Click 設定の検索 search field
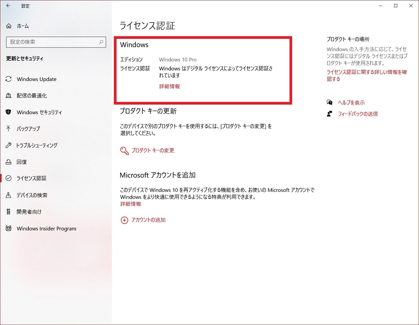 point(56,42)
